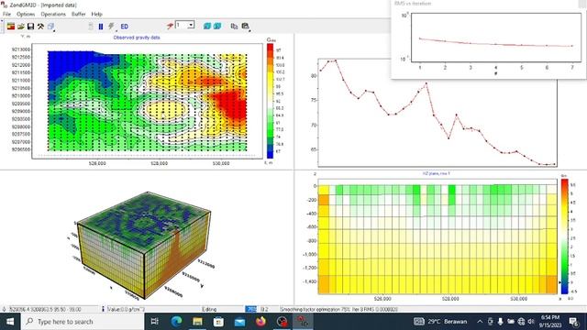Open the File menu
Viewport: 587px width, 330px height.
click(6, 14)
